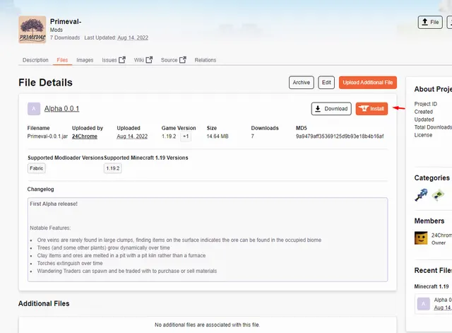452x333 pixels.
Task: Install the mod with the Install button
Action: click(x=371, y=109)
